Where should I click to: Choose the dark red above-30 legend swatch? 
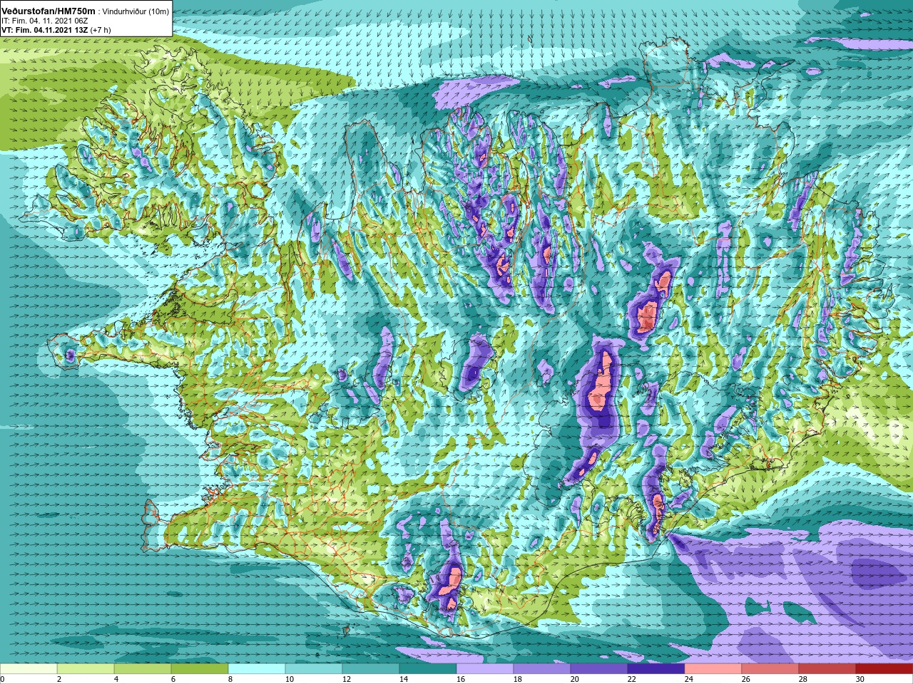(884, 669)
